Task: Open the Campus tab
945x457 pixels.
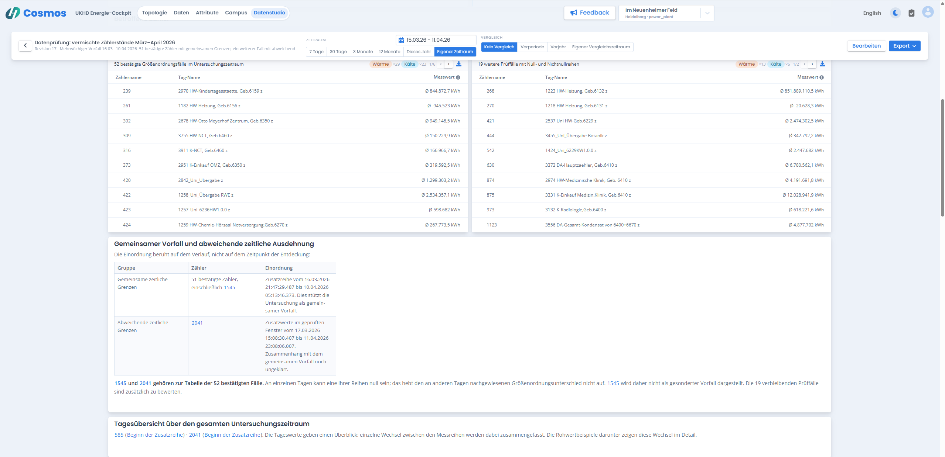Action: pyautogui.click(x=236, y=13)
